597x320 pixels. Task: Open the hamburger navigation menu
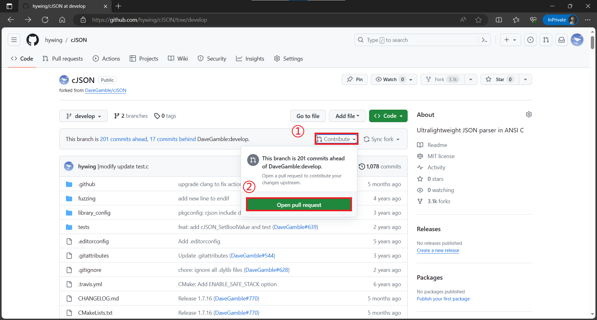pos(14,40)
